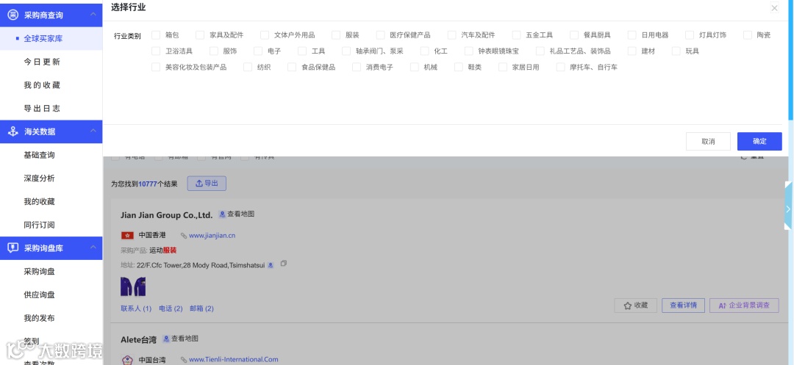Check the 玩具 checkbox

pyautogui.click(x=676, y=51)
